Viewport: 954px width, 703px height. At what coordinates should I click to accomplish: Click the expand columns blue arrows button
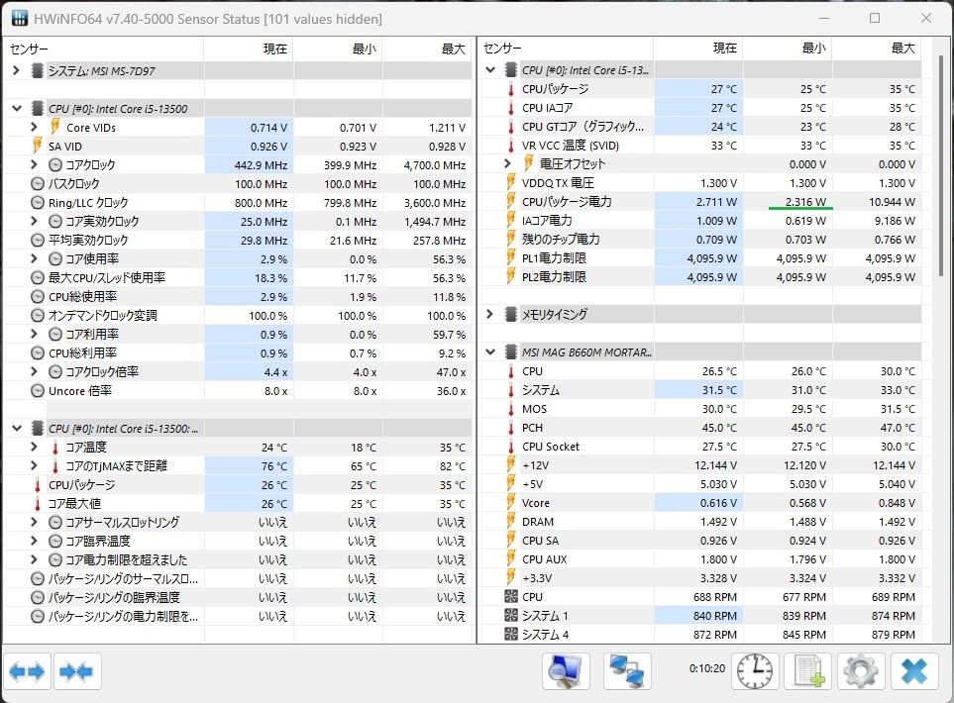click(28, 671)
